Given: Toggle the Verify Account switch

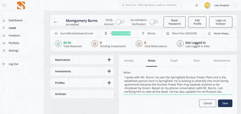Looking at the screenshot, I should 120,22.
